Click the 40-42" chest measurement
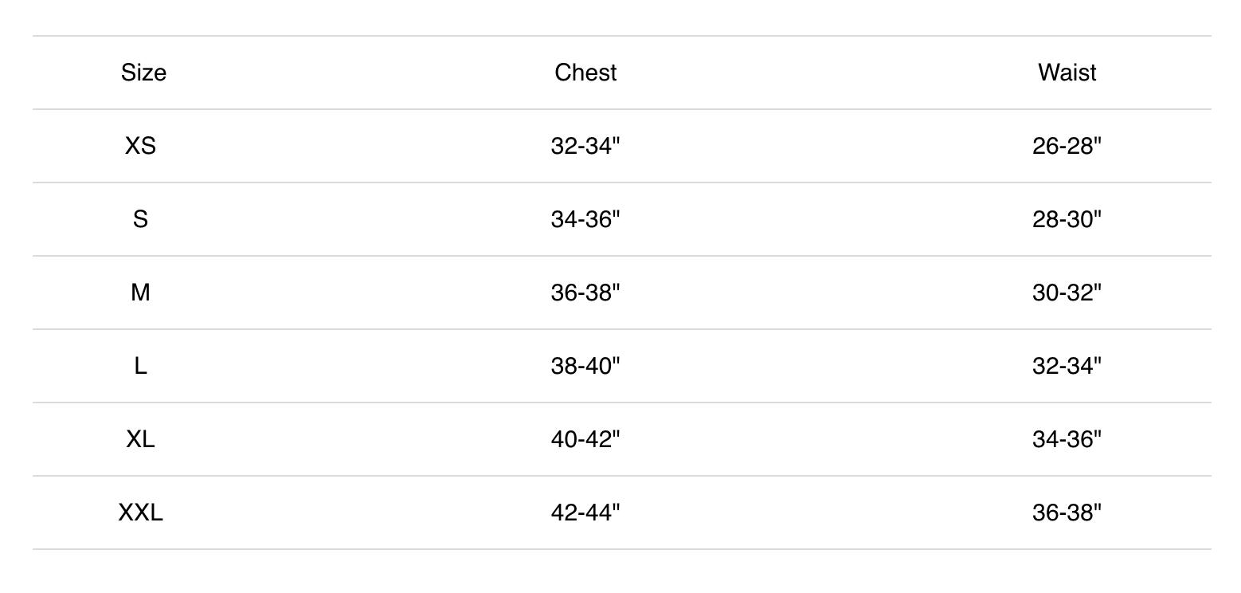Image resolution: width=1241 pixels, height=593 pixels. click(585, 439)
